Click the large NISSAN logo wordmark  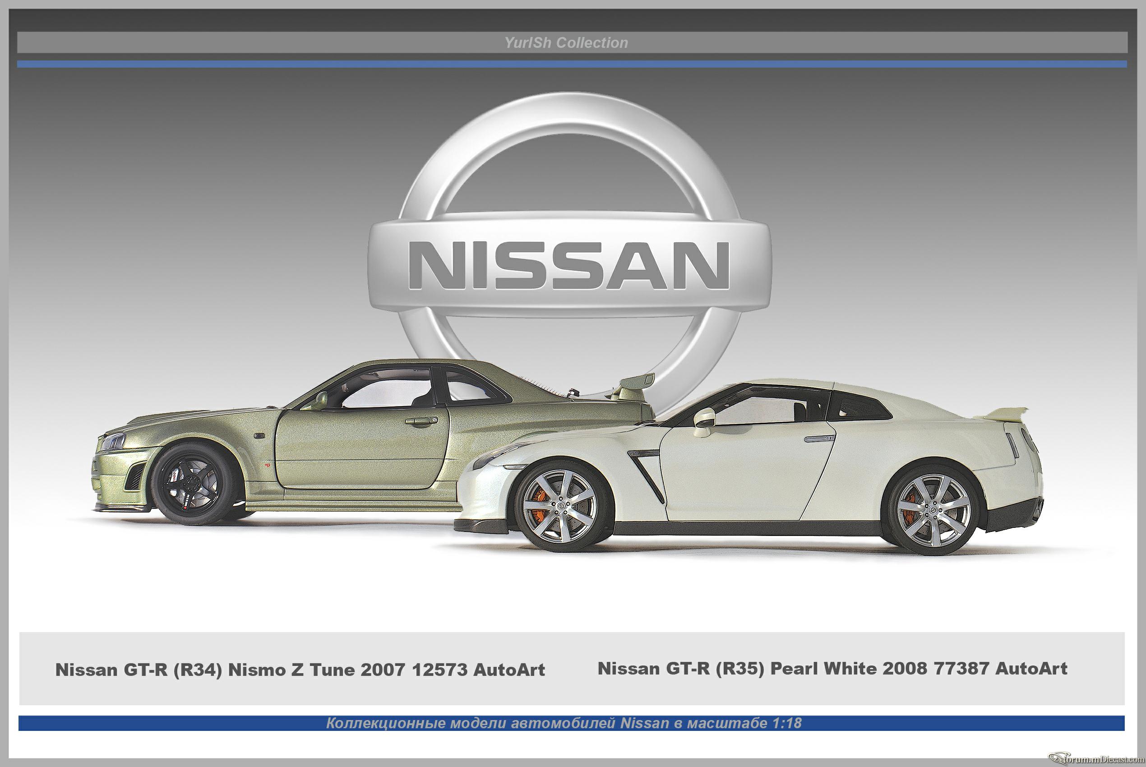click(568, 265)
